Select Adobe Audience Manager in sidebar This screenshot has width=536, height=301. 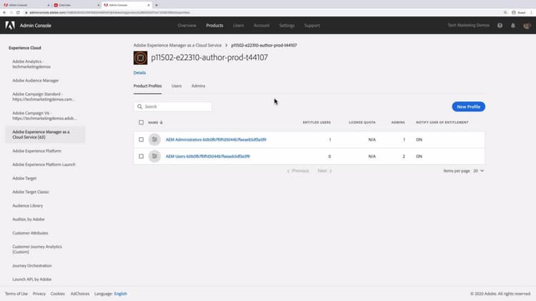(x=36, y=80)
